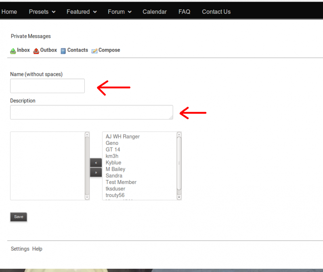
Task: Move selected member right with » button
Action: click(x=96, y=172)
